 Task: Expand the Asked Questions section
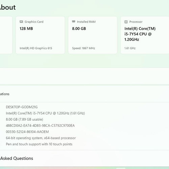(x=84, y=159)
